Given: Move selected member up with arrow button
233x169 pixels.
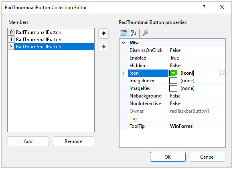Looking at the screenshot, I should pyautogui.click(x=103, y=34).
